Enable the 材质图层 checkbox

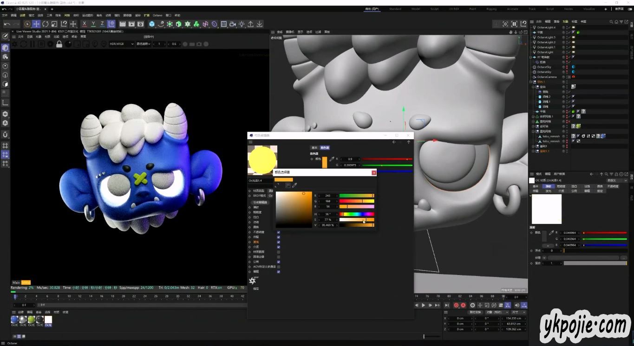pos(278,252)
